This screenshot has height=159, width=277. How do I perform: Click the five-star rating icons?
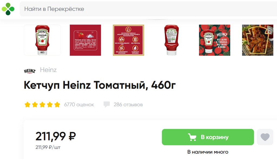click(42, 104)
